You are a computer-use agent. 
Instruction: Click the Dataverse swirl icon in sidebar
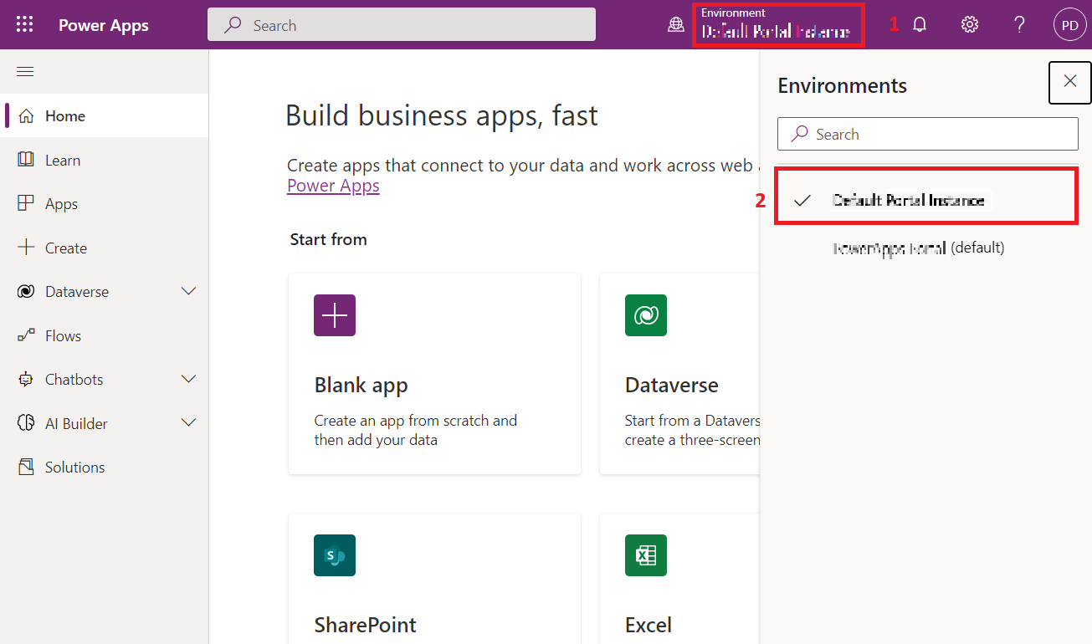(26, 292)
